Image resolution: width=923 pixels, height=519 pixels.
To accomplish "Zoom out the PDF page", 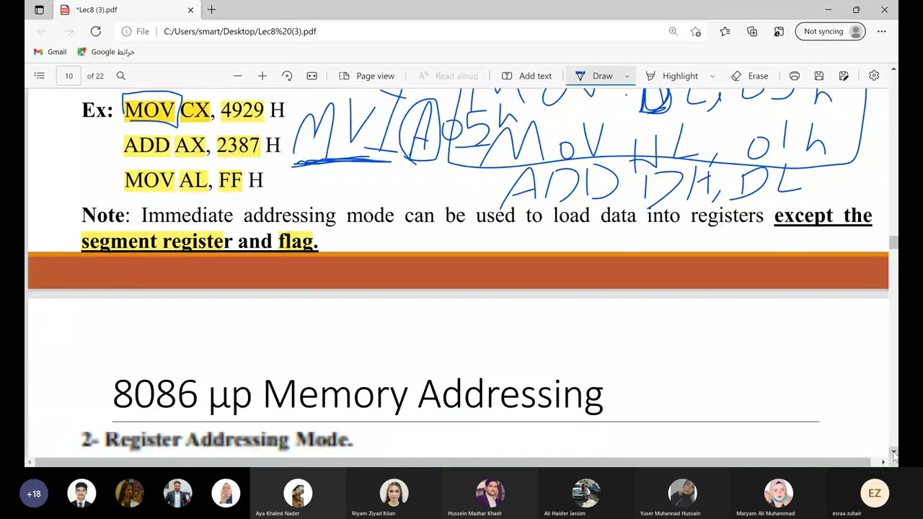I will (x=237, y=76).
